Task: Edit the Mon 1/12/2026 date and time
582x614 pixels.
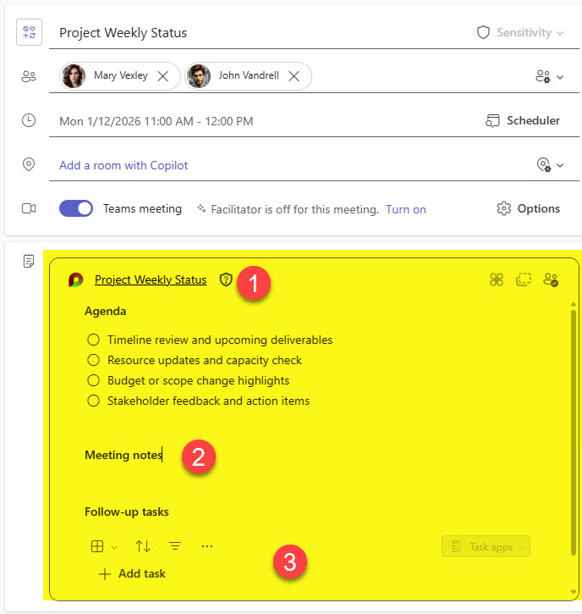Action: click(x=156, y=121)
